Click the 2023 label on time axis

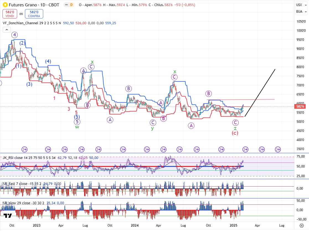(x=37, y=225)
